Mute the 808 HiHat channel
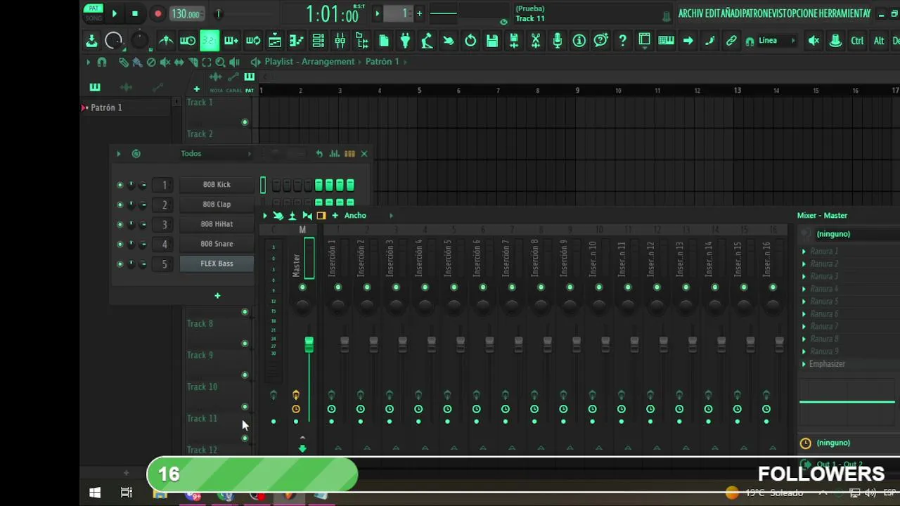 pyautogui.click(x=120, y=224)
